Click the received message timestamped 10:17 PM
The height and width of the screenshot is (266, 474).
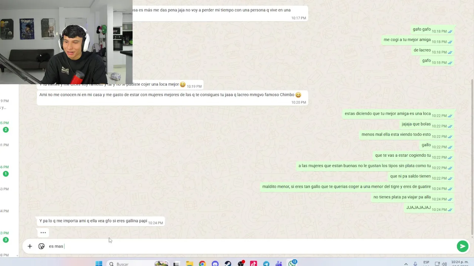pos(220,13)
